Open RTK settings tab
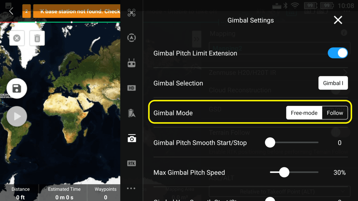The image size is (358, 201). 131,163
